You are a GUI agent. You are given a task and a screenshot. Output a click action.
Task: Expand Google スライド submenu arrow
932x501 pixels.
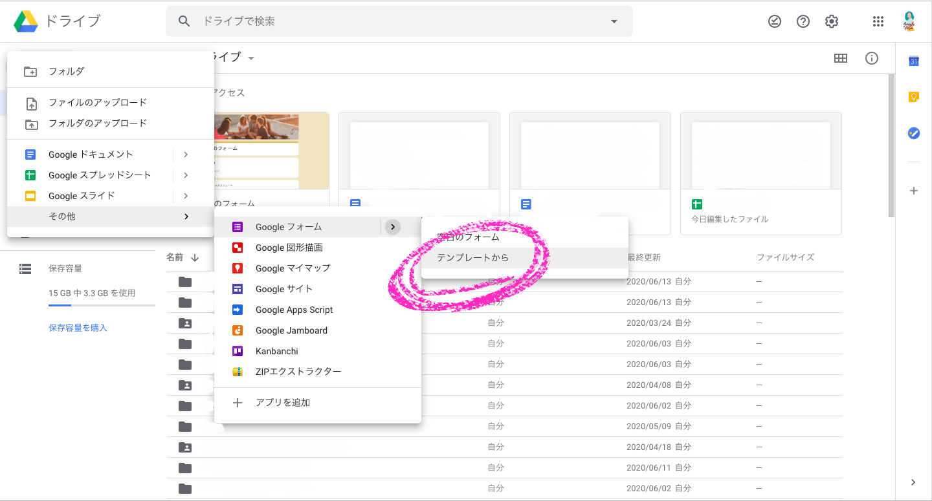(186, 196)
